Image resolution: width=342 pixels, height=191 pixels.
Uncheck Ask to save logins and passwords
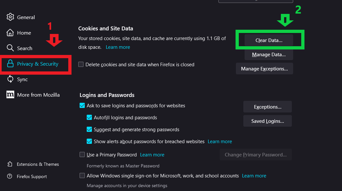82,105
